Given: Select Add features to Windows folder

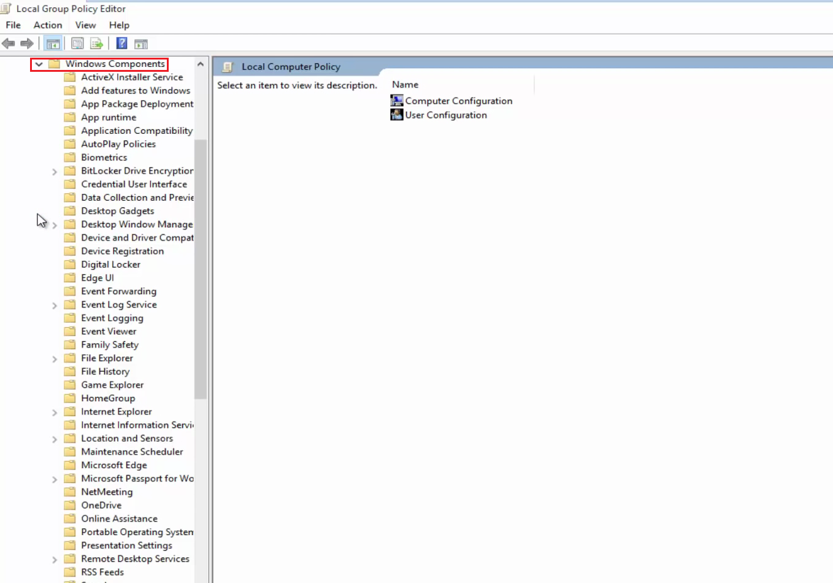Looking at the screenshot, I should click(x=136, y=90).
